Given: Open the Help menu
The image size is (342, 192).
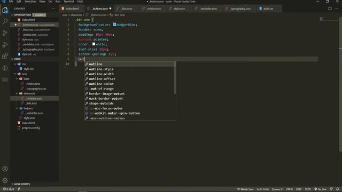Looking at the screenshot, I should [80, 2].
